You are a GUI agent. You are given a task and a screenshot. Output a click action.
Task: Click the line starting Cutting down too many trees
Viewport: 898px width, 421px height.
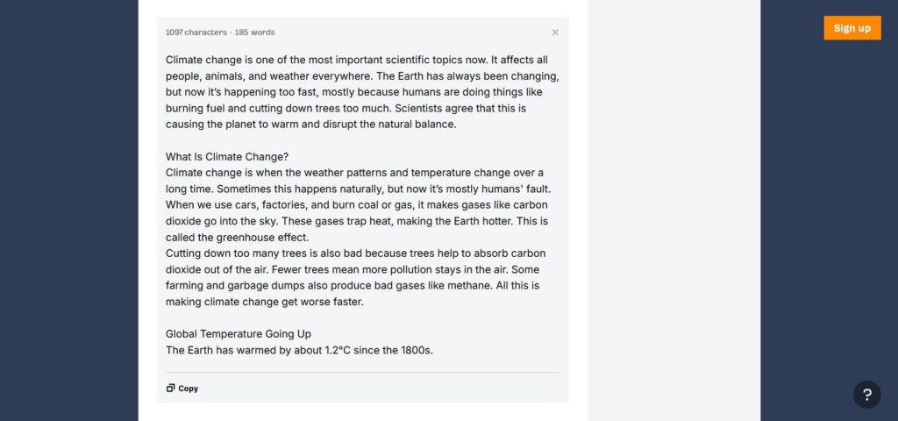(x=356, y=253)
